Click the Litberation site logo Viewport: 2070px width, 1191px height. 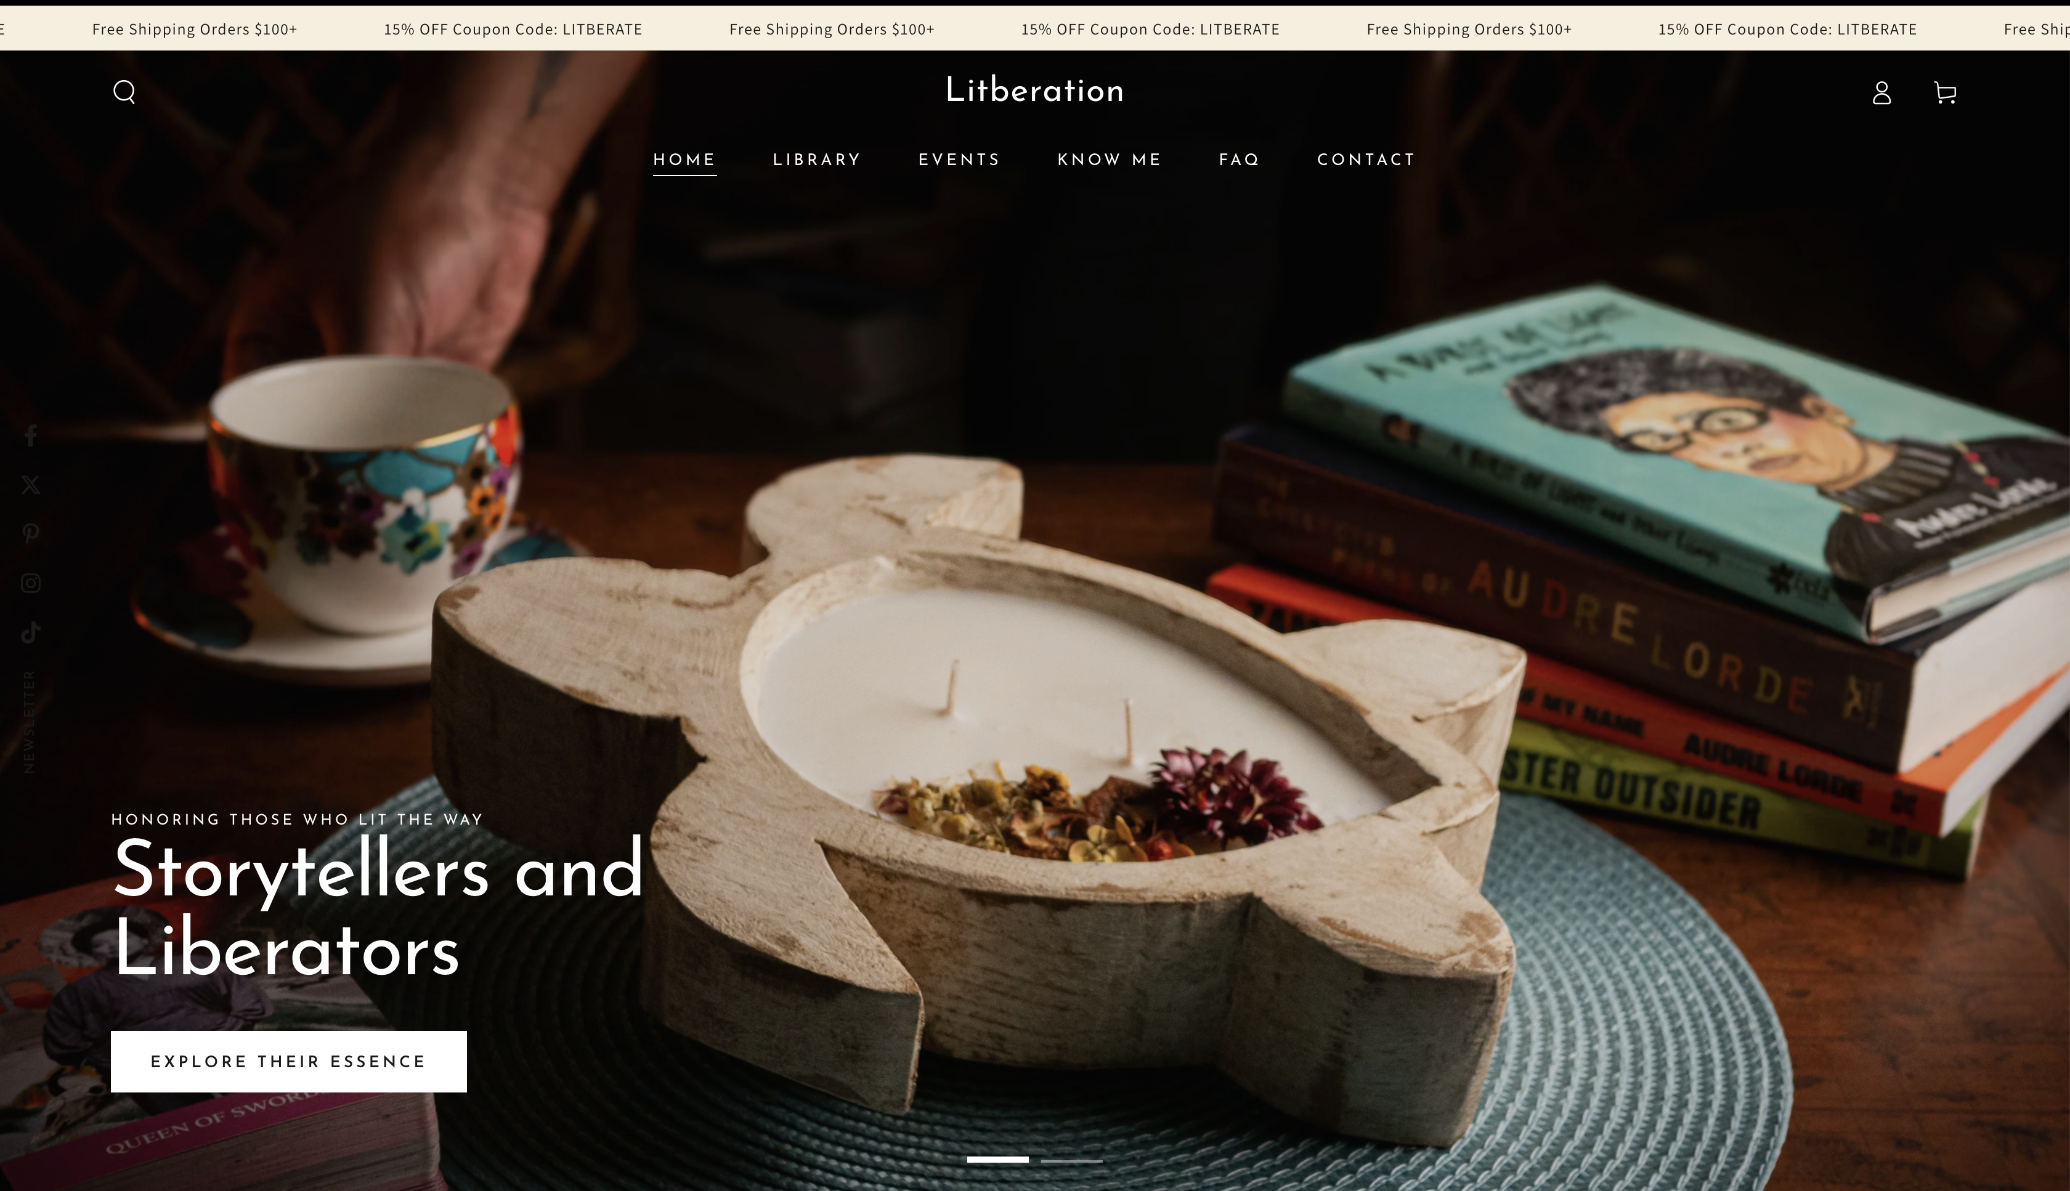1034,90
